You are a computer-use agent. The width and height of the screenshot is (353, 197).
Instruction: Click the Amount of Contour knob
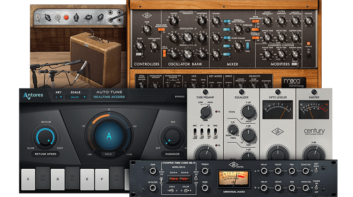click(x=295, y=21)
